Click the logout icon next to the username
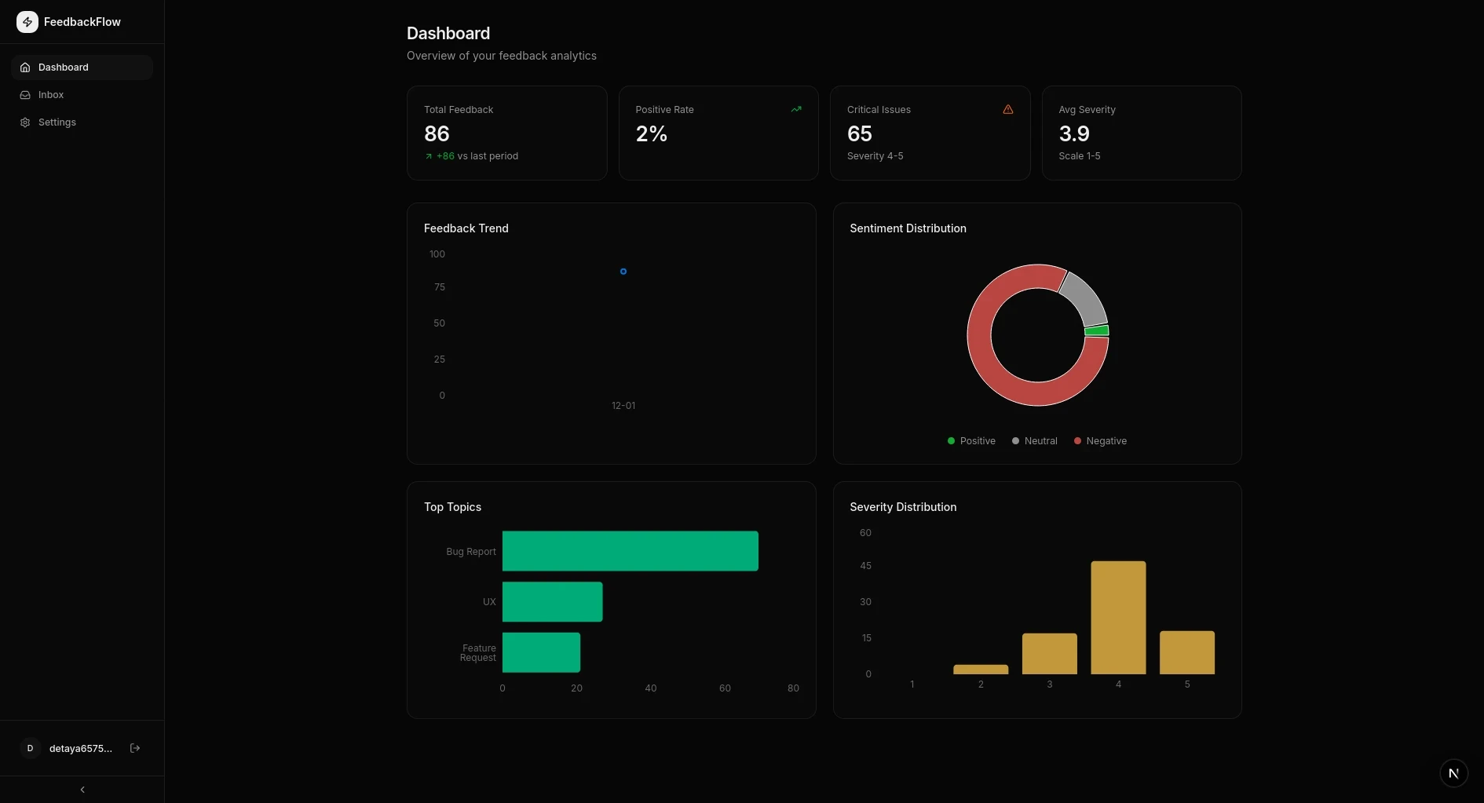This screenshot has height=803, width=1484. tap(134, 748)
